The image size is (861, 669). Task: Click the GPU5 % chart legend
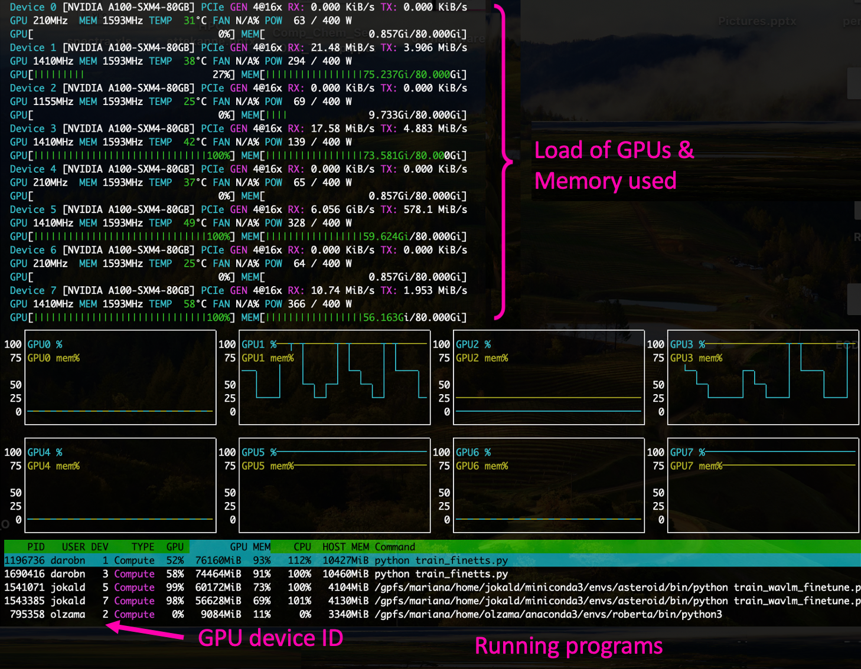(259, 452)
